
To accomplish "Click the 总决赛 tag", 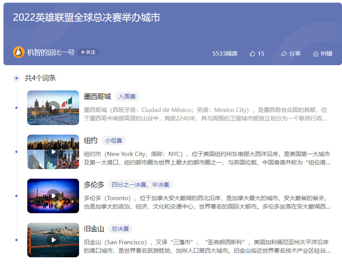I will (120, 229).
